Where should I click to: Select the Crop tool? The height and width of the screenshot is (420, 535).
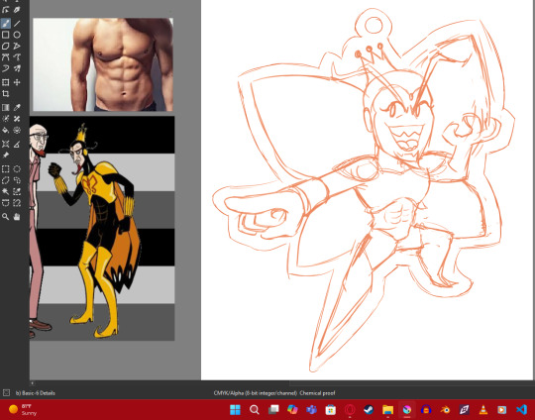tap(6, 93)
